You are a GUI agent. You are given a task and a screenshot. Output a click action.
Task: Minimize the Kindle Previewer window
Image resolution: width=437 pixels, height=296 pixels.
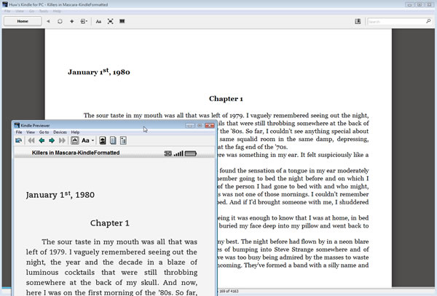(190, 126)
